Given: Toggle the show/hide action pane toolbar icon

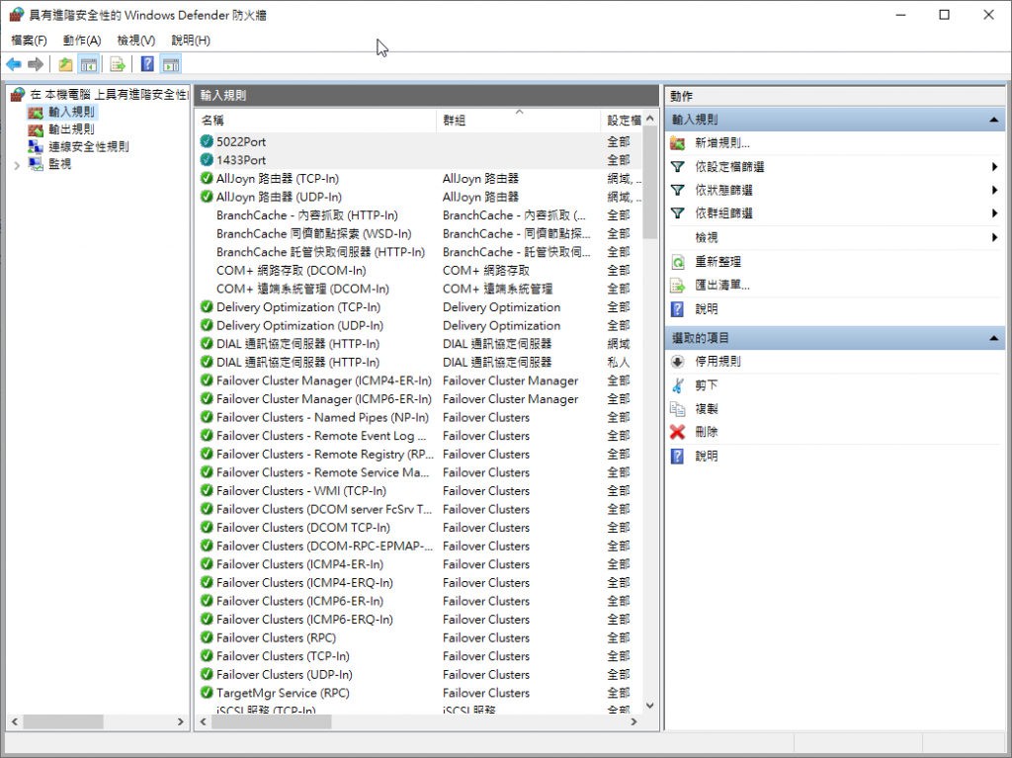Looking at the screenshot, I should [171, 64].
